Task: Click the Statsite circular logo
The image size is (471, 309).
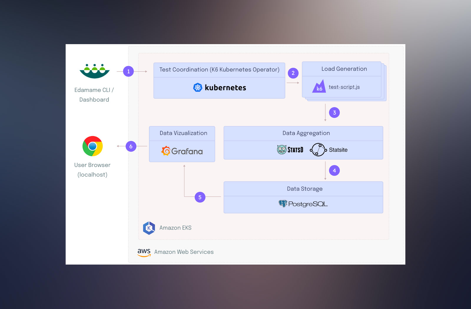Action: (318, 149)
